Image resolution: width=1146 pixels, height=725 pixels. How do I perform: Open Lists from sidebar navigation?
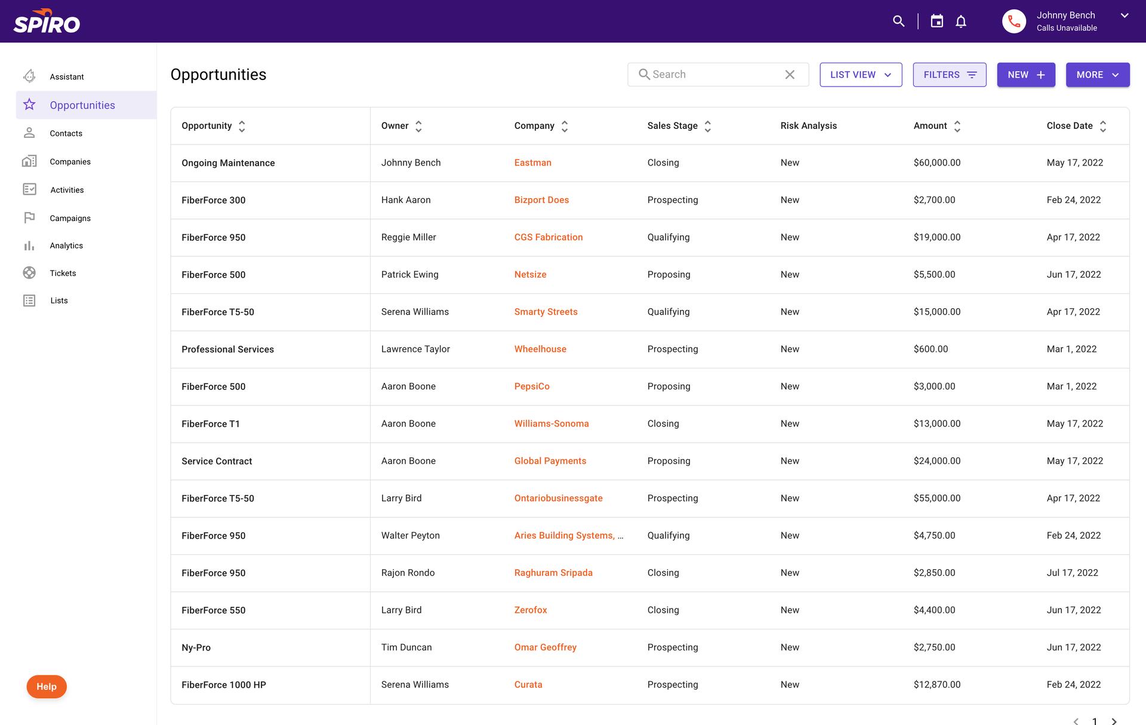pos(58,300)
